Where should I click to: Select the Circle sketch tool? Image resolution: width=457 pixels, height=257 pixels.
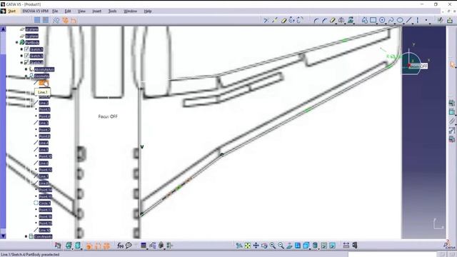382,20
